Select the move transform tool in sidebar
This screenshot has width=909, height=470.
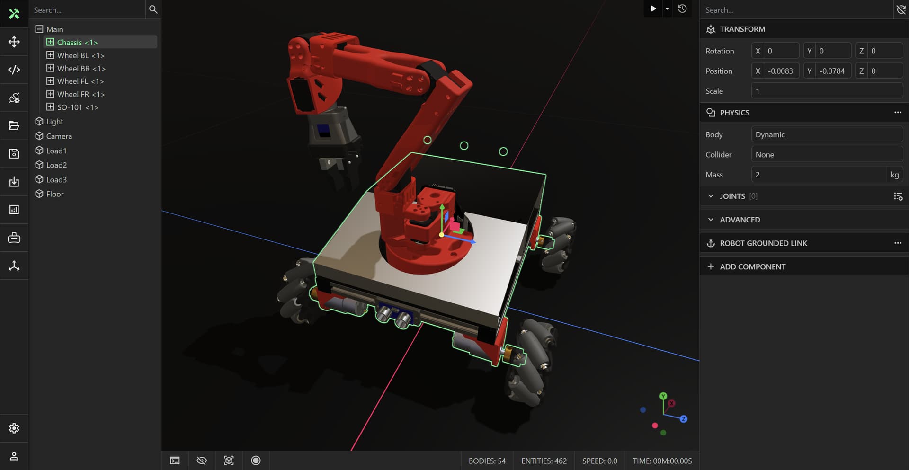tap(14, 42)
